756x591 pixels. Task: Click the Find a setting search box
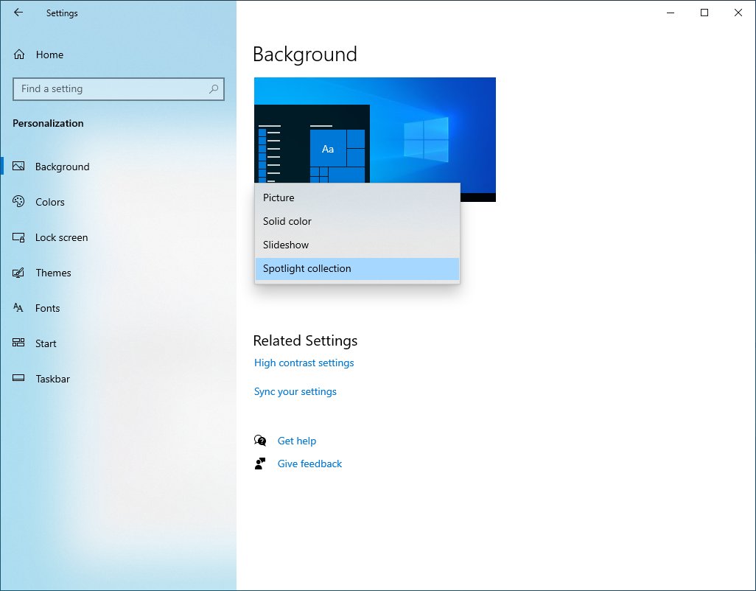pyautogui.click(x=111, y=89)
